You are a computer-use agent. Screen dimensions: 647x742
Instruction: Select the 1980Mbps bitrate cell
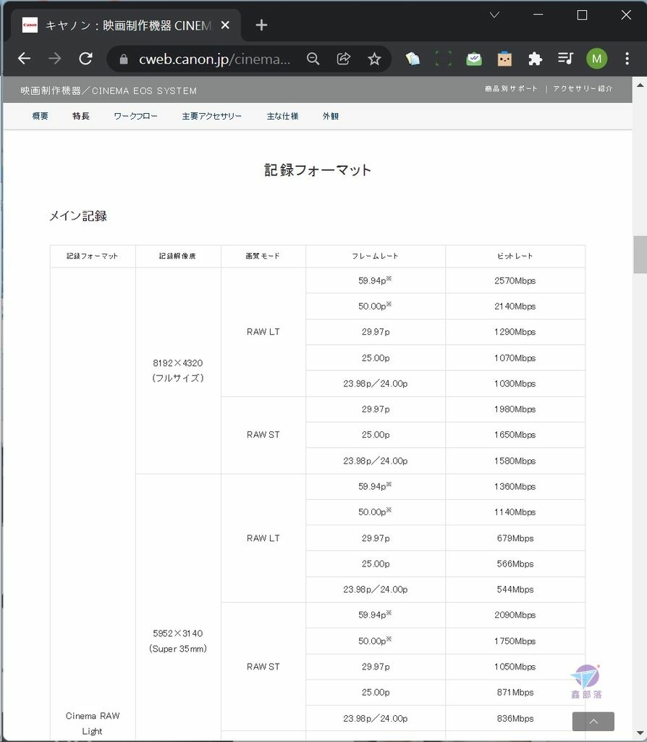[x=515, y=409]
